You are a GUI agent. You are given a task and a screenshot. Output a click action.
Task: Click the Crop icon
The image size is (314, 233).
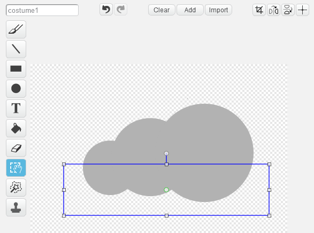click(259, 10)
